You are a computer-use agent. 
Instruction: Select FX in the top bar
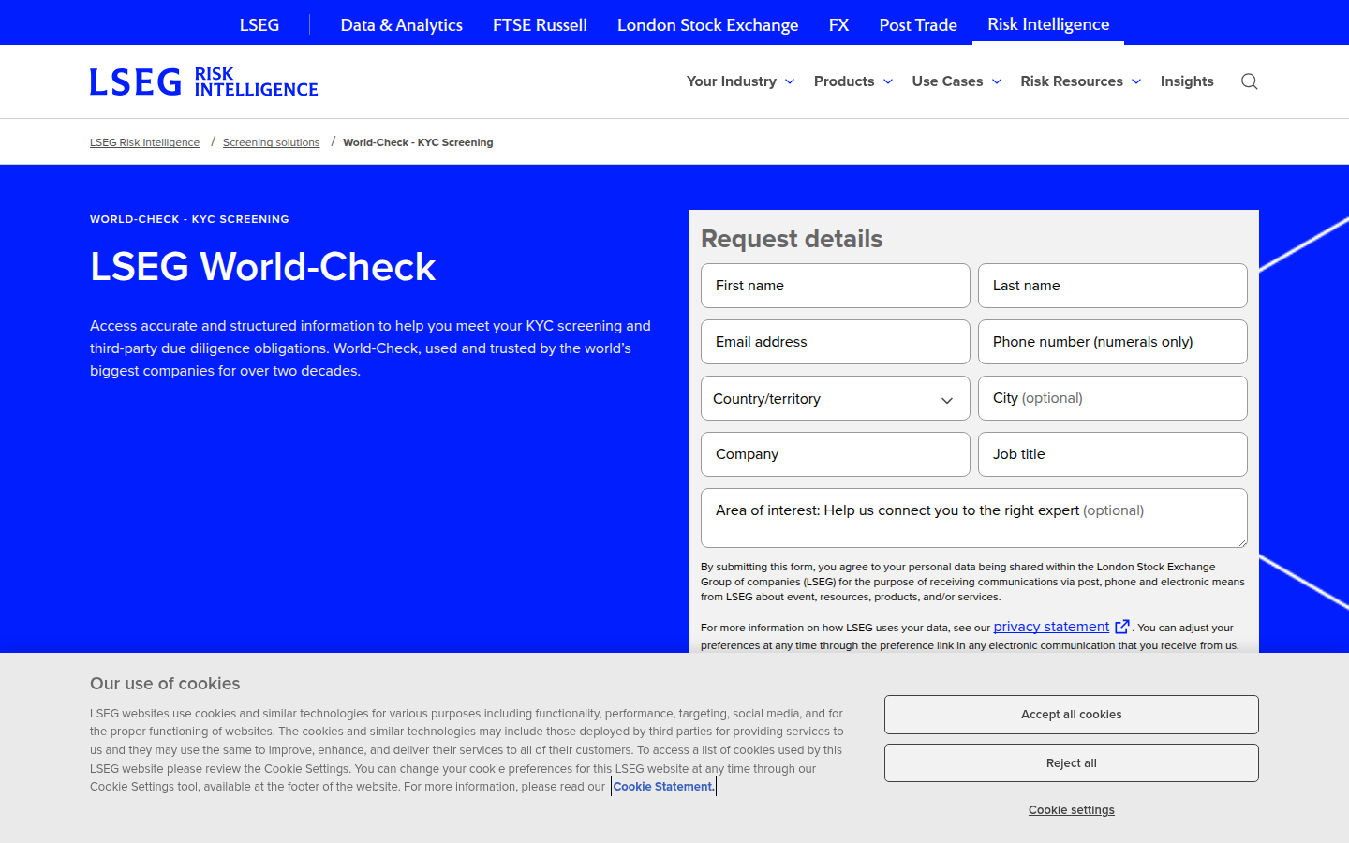[839, 24]
